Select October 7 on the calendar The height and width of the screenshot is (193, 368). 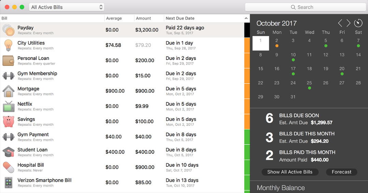coord(358,43)
